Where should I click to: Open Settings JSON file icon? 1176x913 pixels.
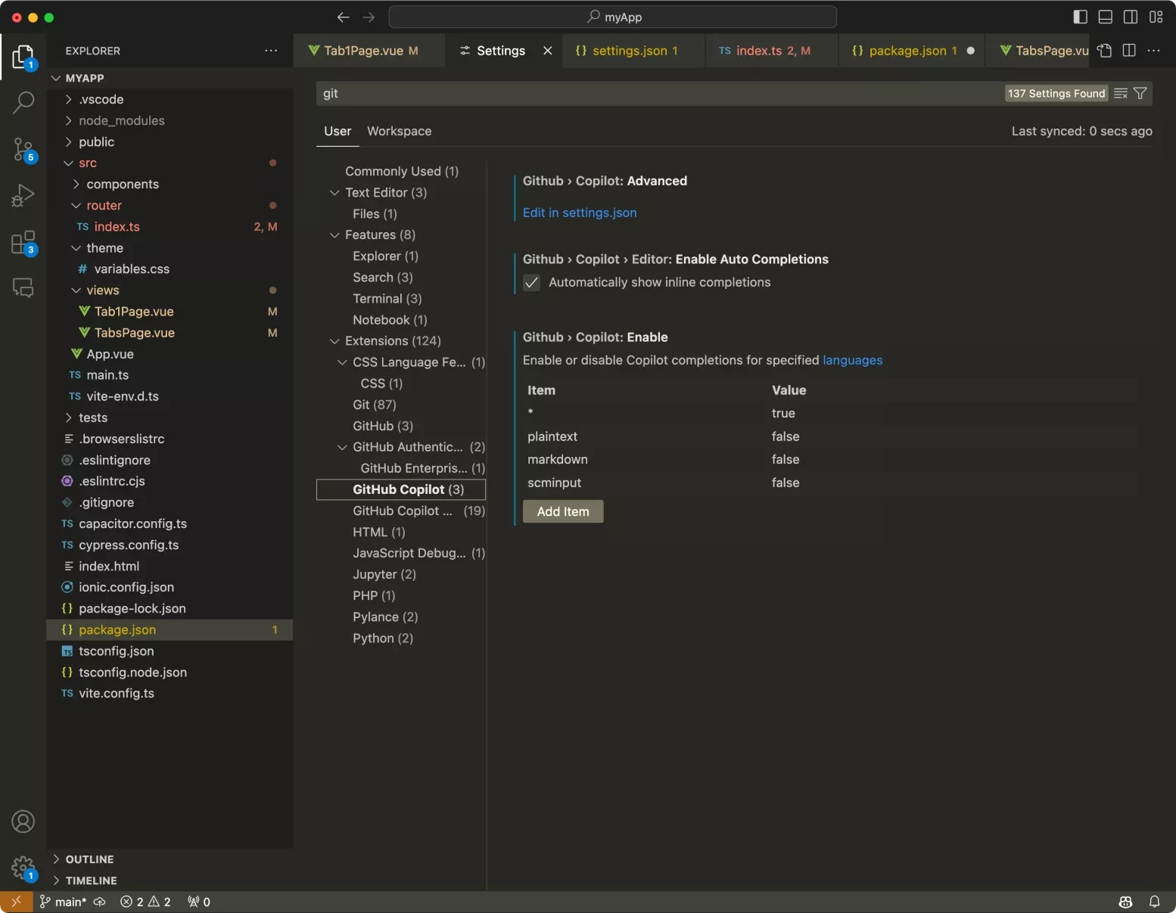coord(1105,51)
